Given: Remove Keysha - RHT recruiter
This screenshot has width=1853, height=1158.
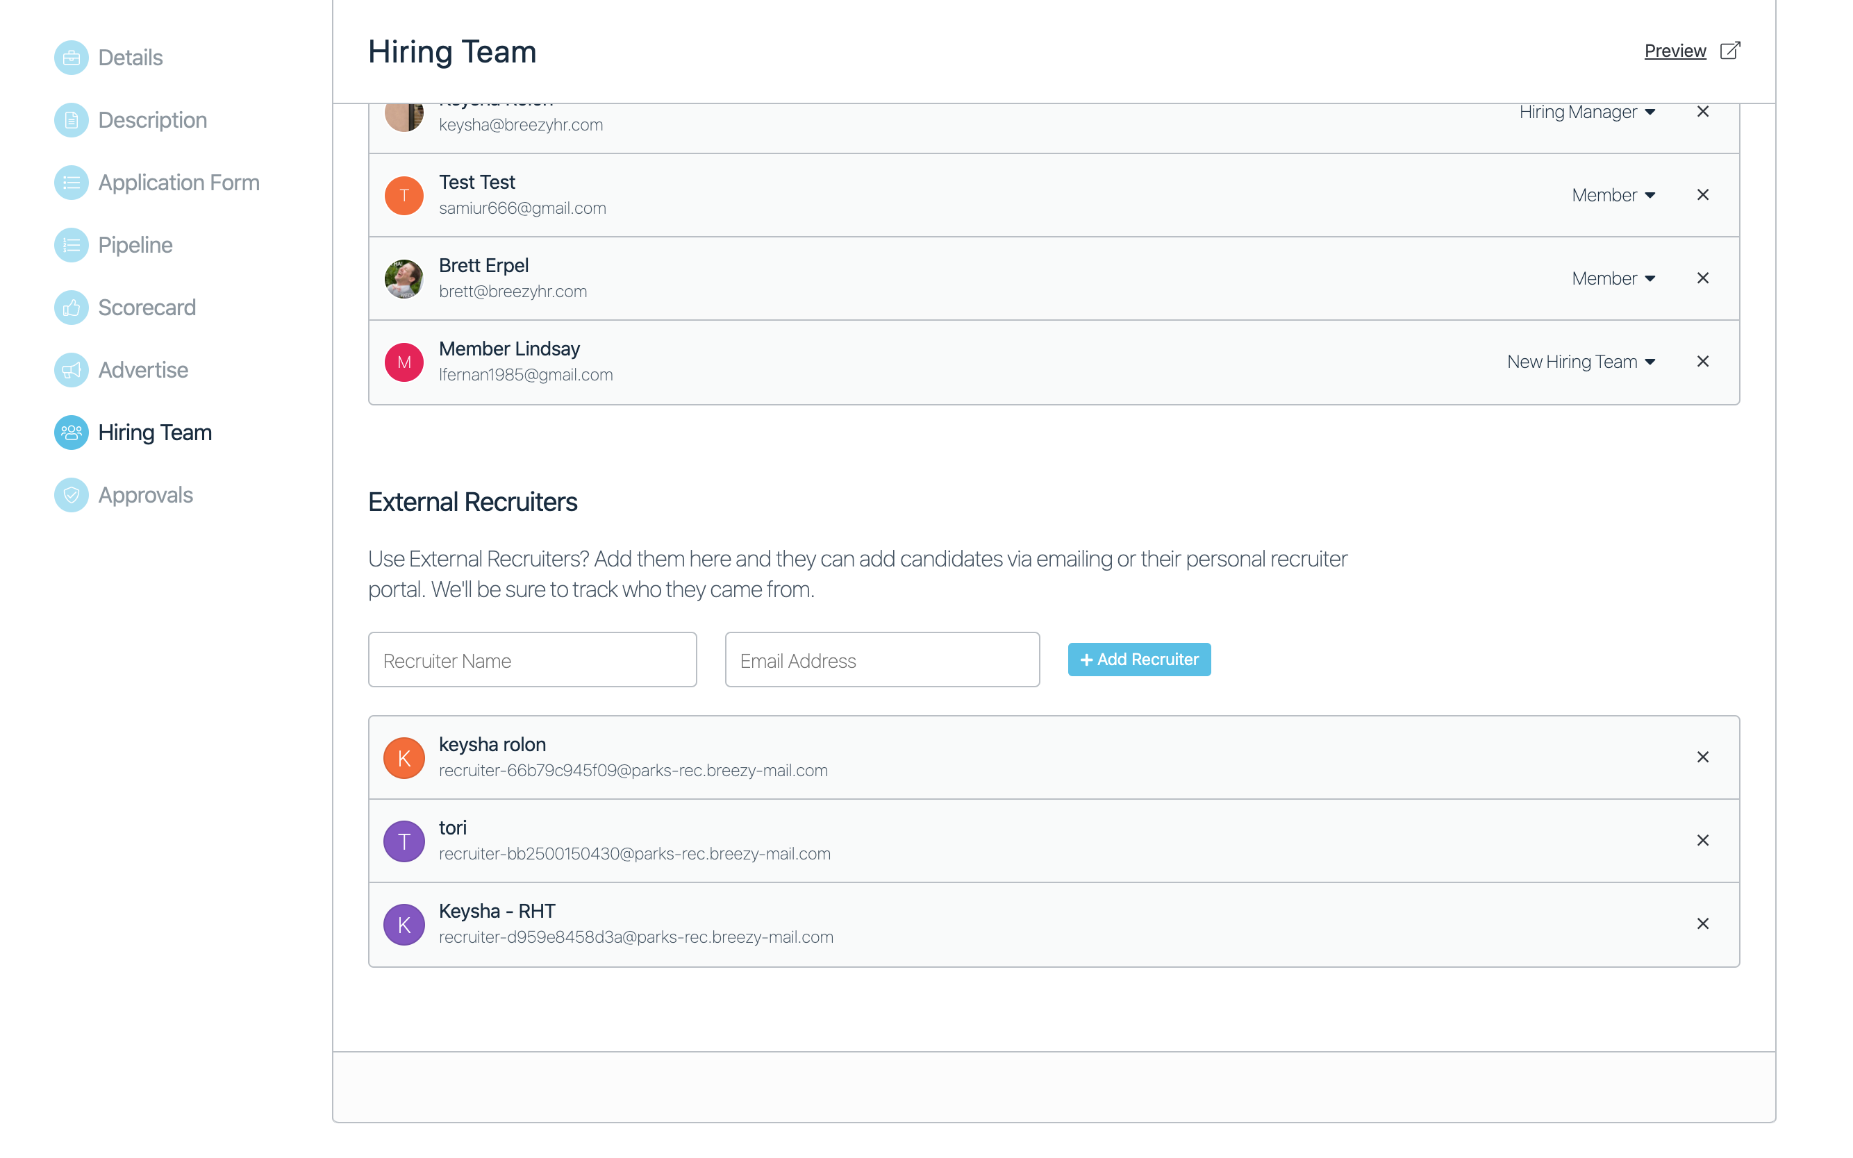Looking at the screenshot, I should click(1702, 923).
